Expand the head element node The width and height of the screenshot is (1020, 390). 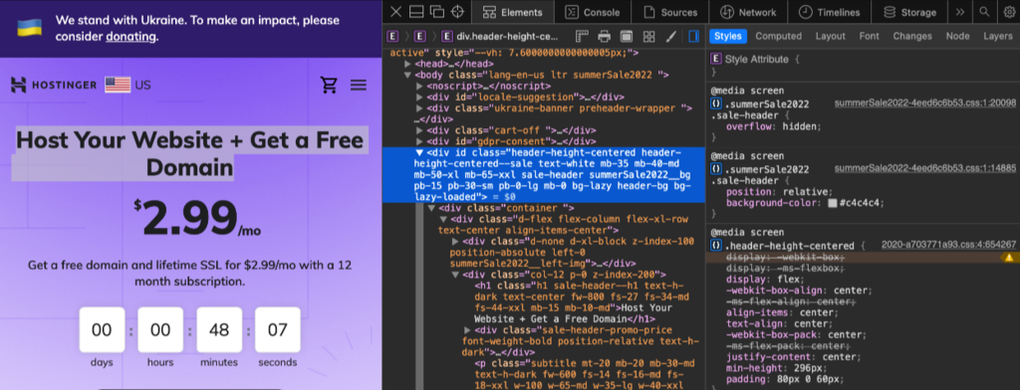click(407, 65)
